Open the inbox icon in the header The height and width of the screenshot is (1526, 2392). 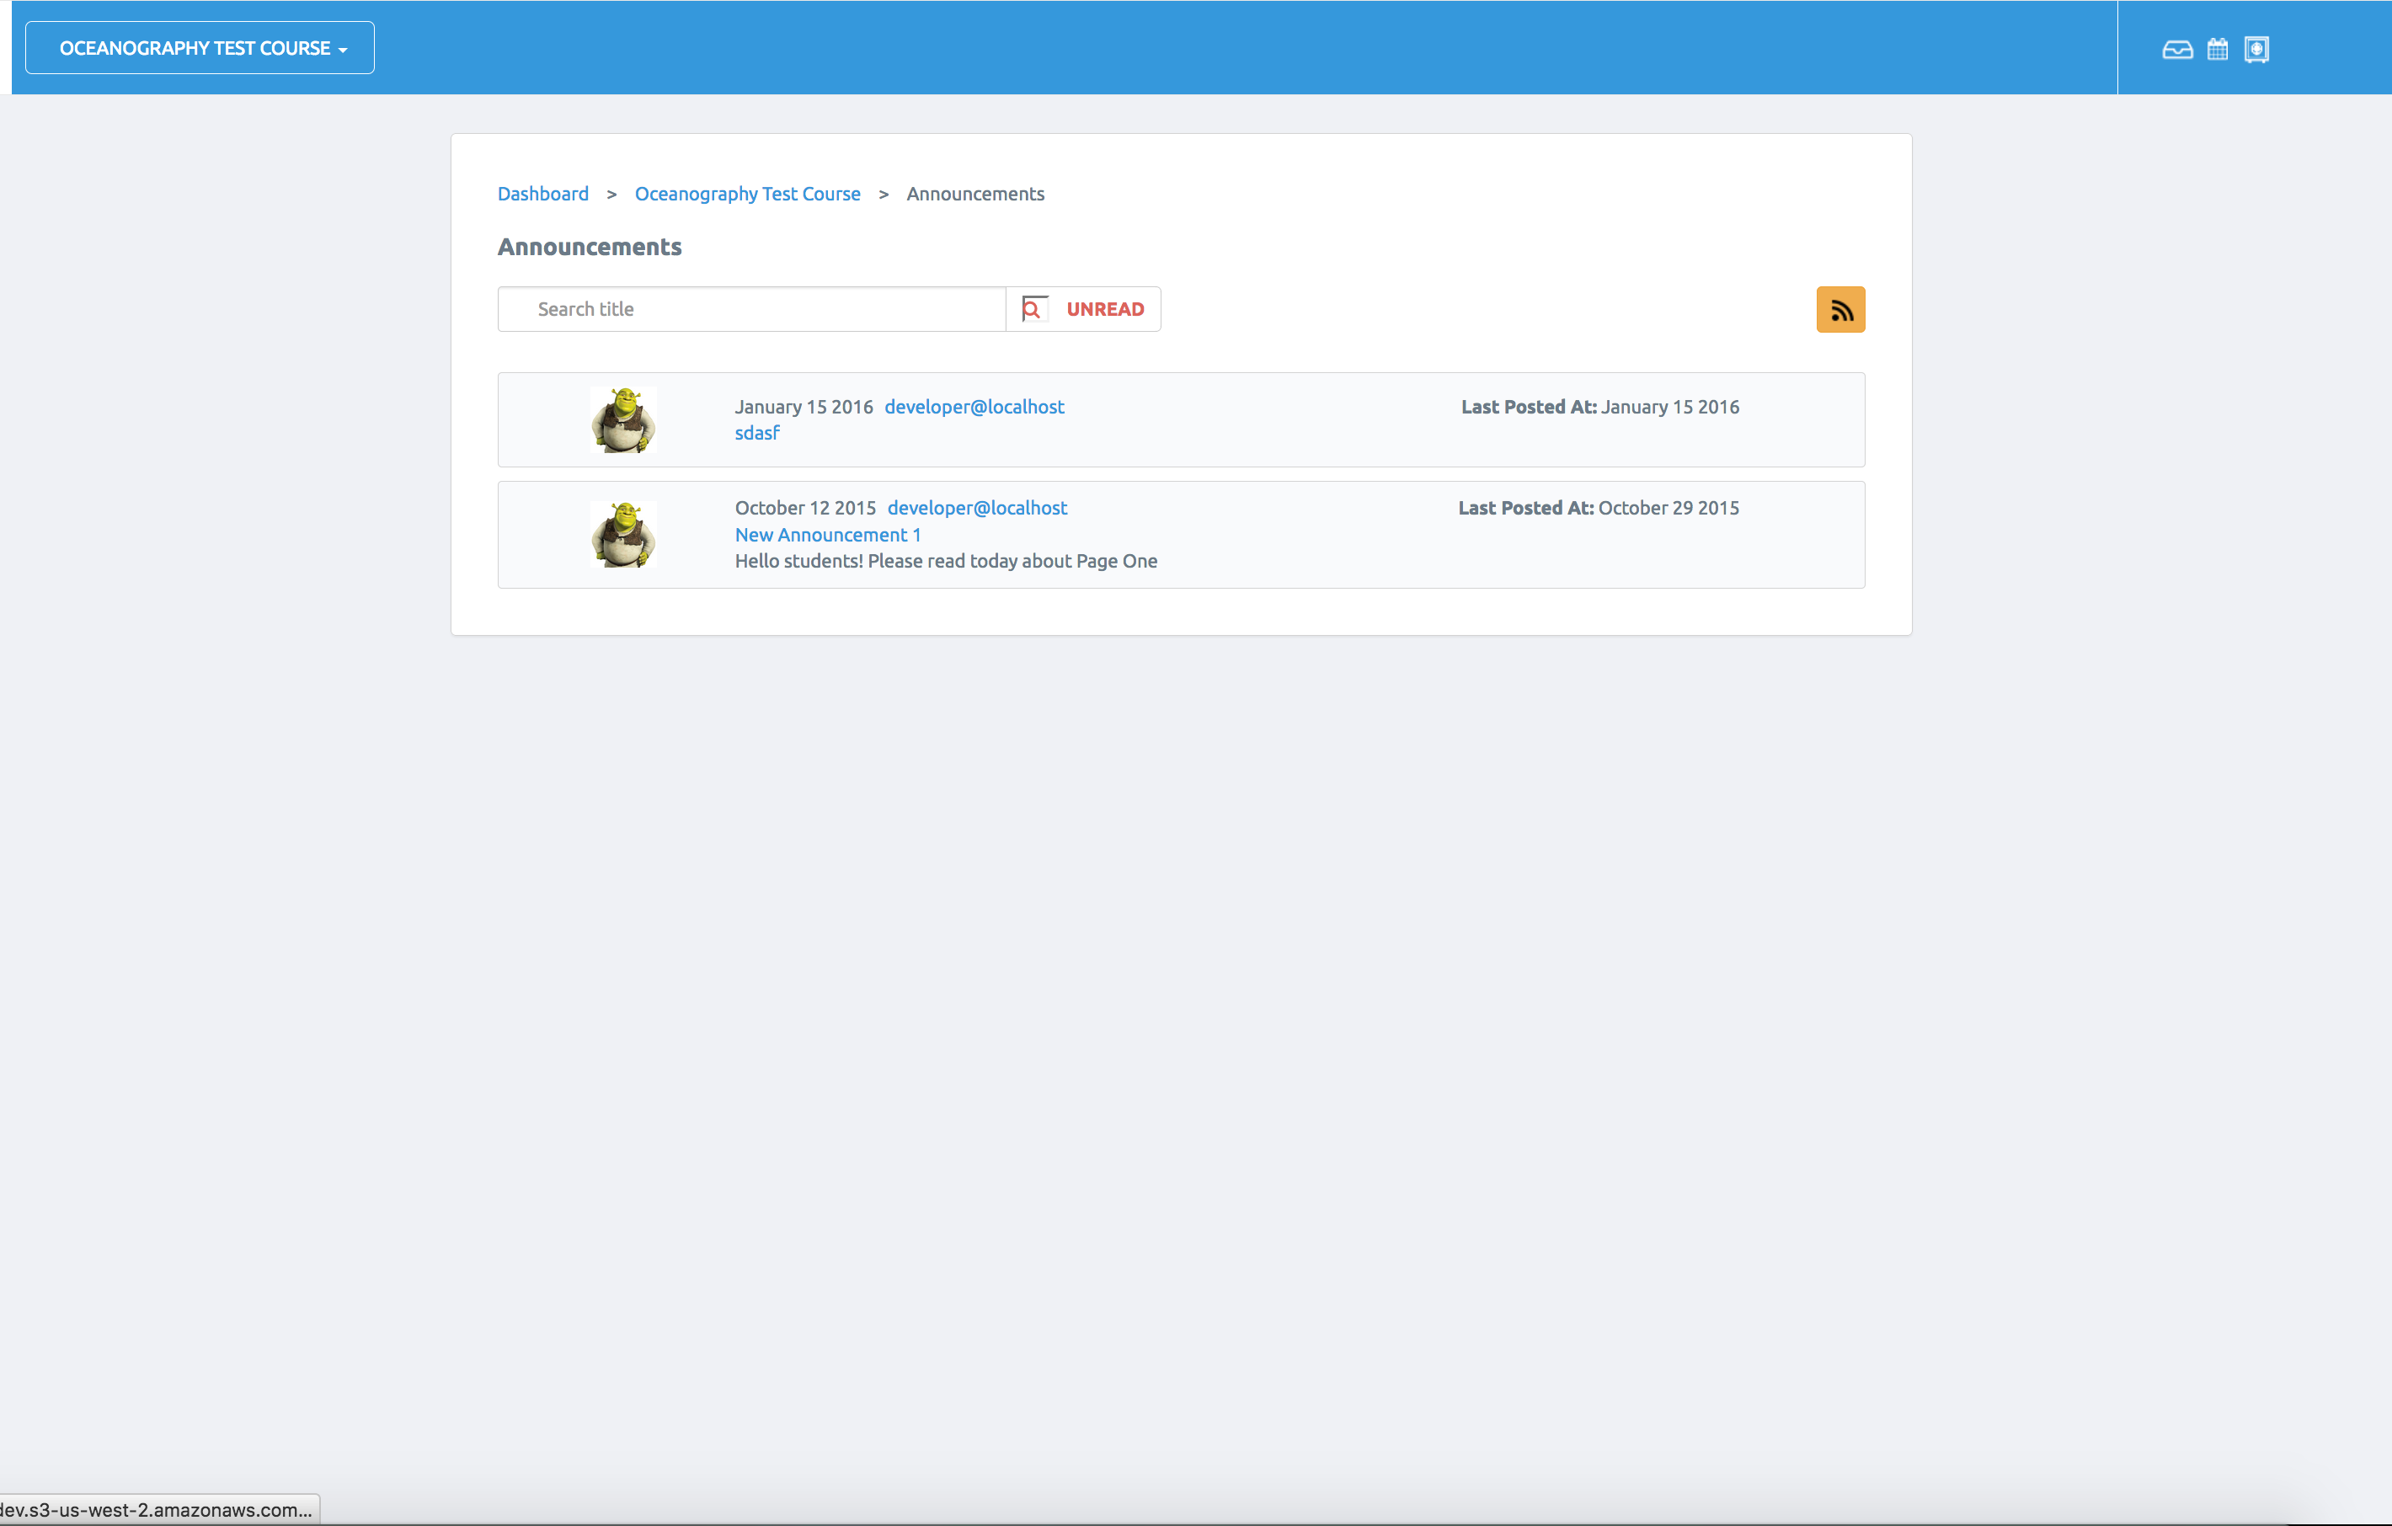[2176, 50]
